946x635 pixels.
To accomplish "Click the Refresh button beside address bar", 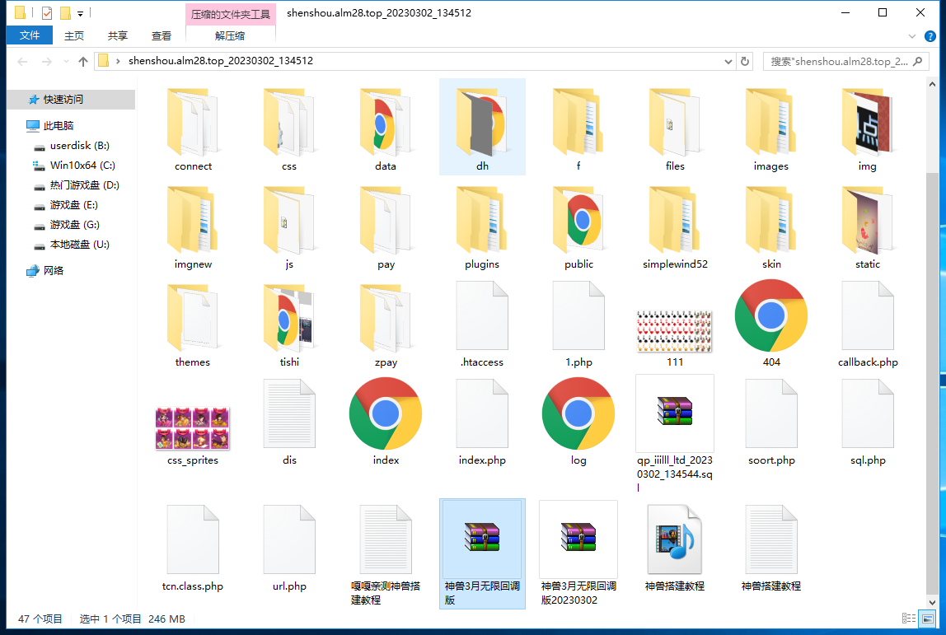I will (745, 61).
